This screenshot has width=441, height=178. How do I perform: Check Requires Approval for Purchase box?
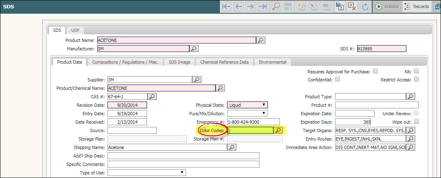click(375, 71)
